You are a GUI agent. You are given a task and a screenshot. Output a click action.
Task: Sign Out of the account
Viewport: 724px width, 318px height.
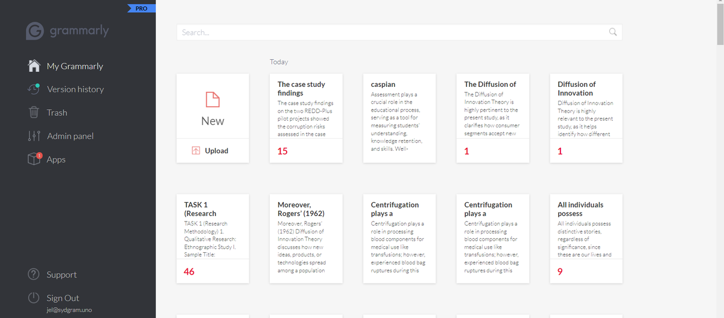[63, 298]
